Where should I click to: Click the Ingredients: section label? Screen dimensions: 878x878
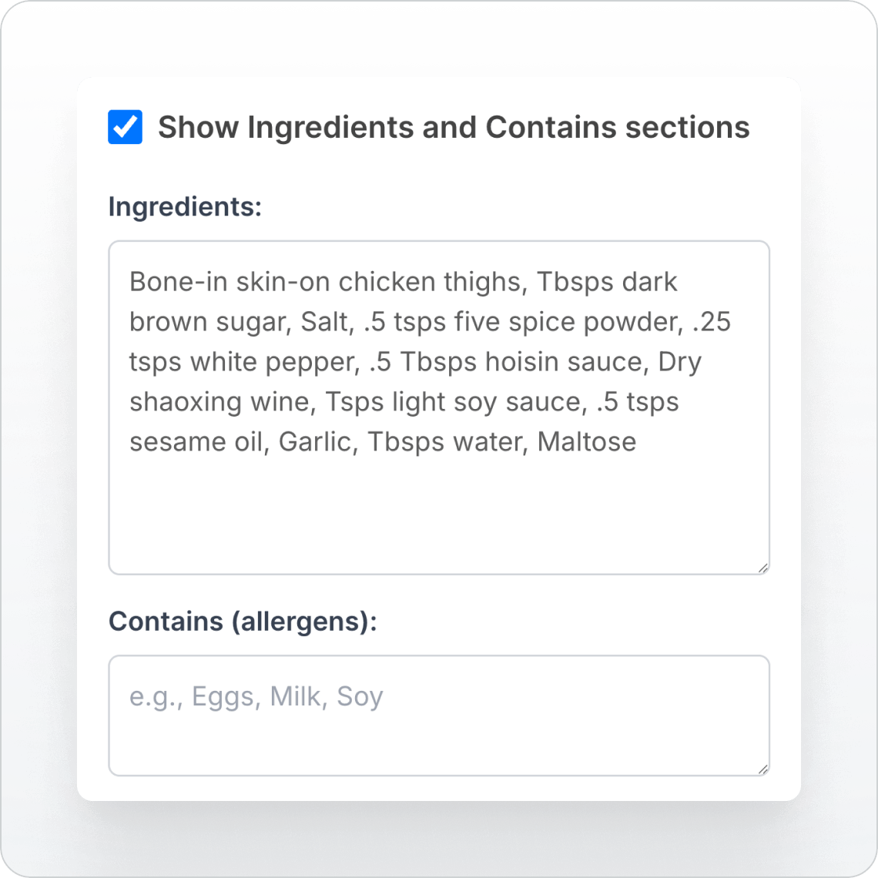click(185, 206)
